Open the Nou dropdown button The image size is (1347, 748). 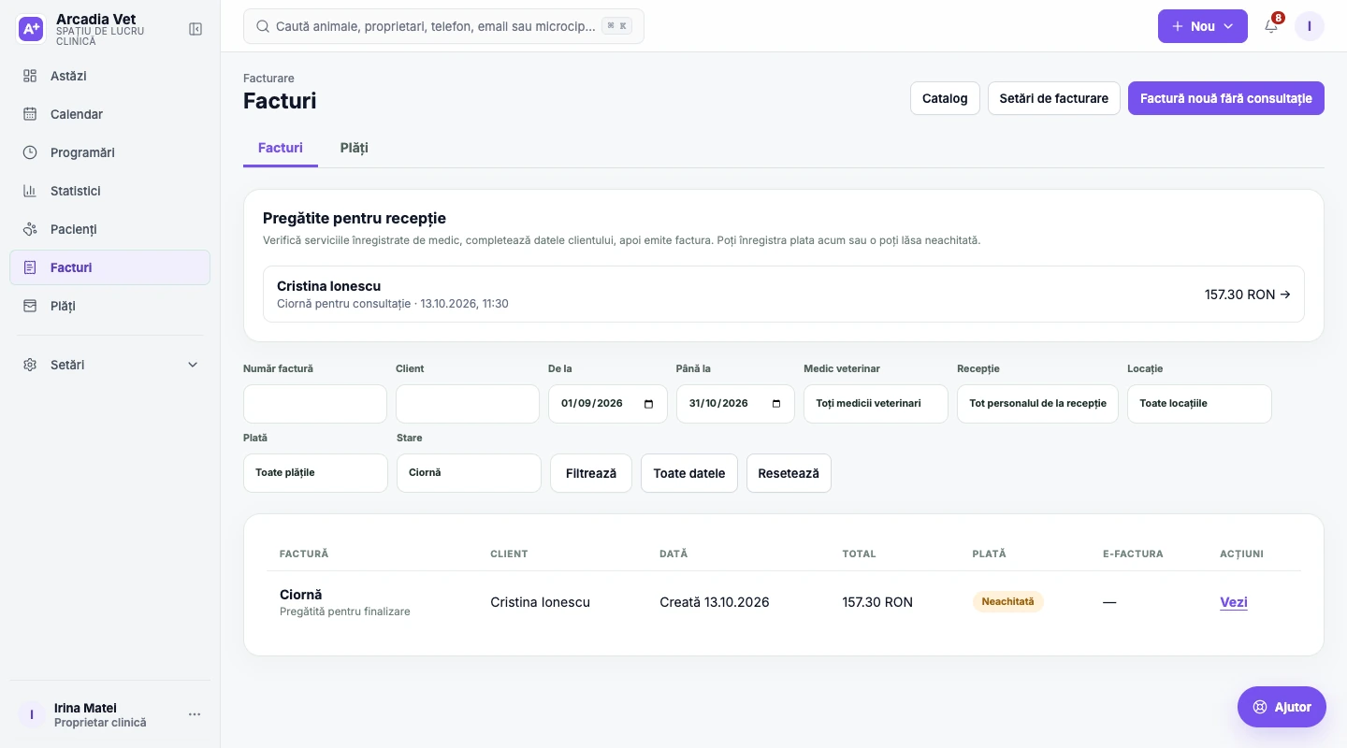coord(1203,26)
